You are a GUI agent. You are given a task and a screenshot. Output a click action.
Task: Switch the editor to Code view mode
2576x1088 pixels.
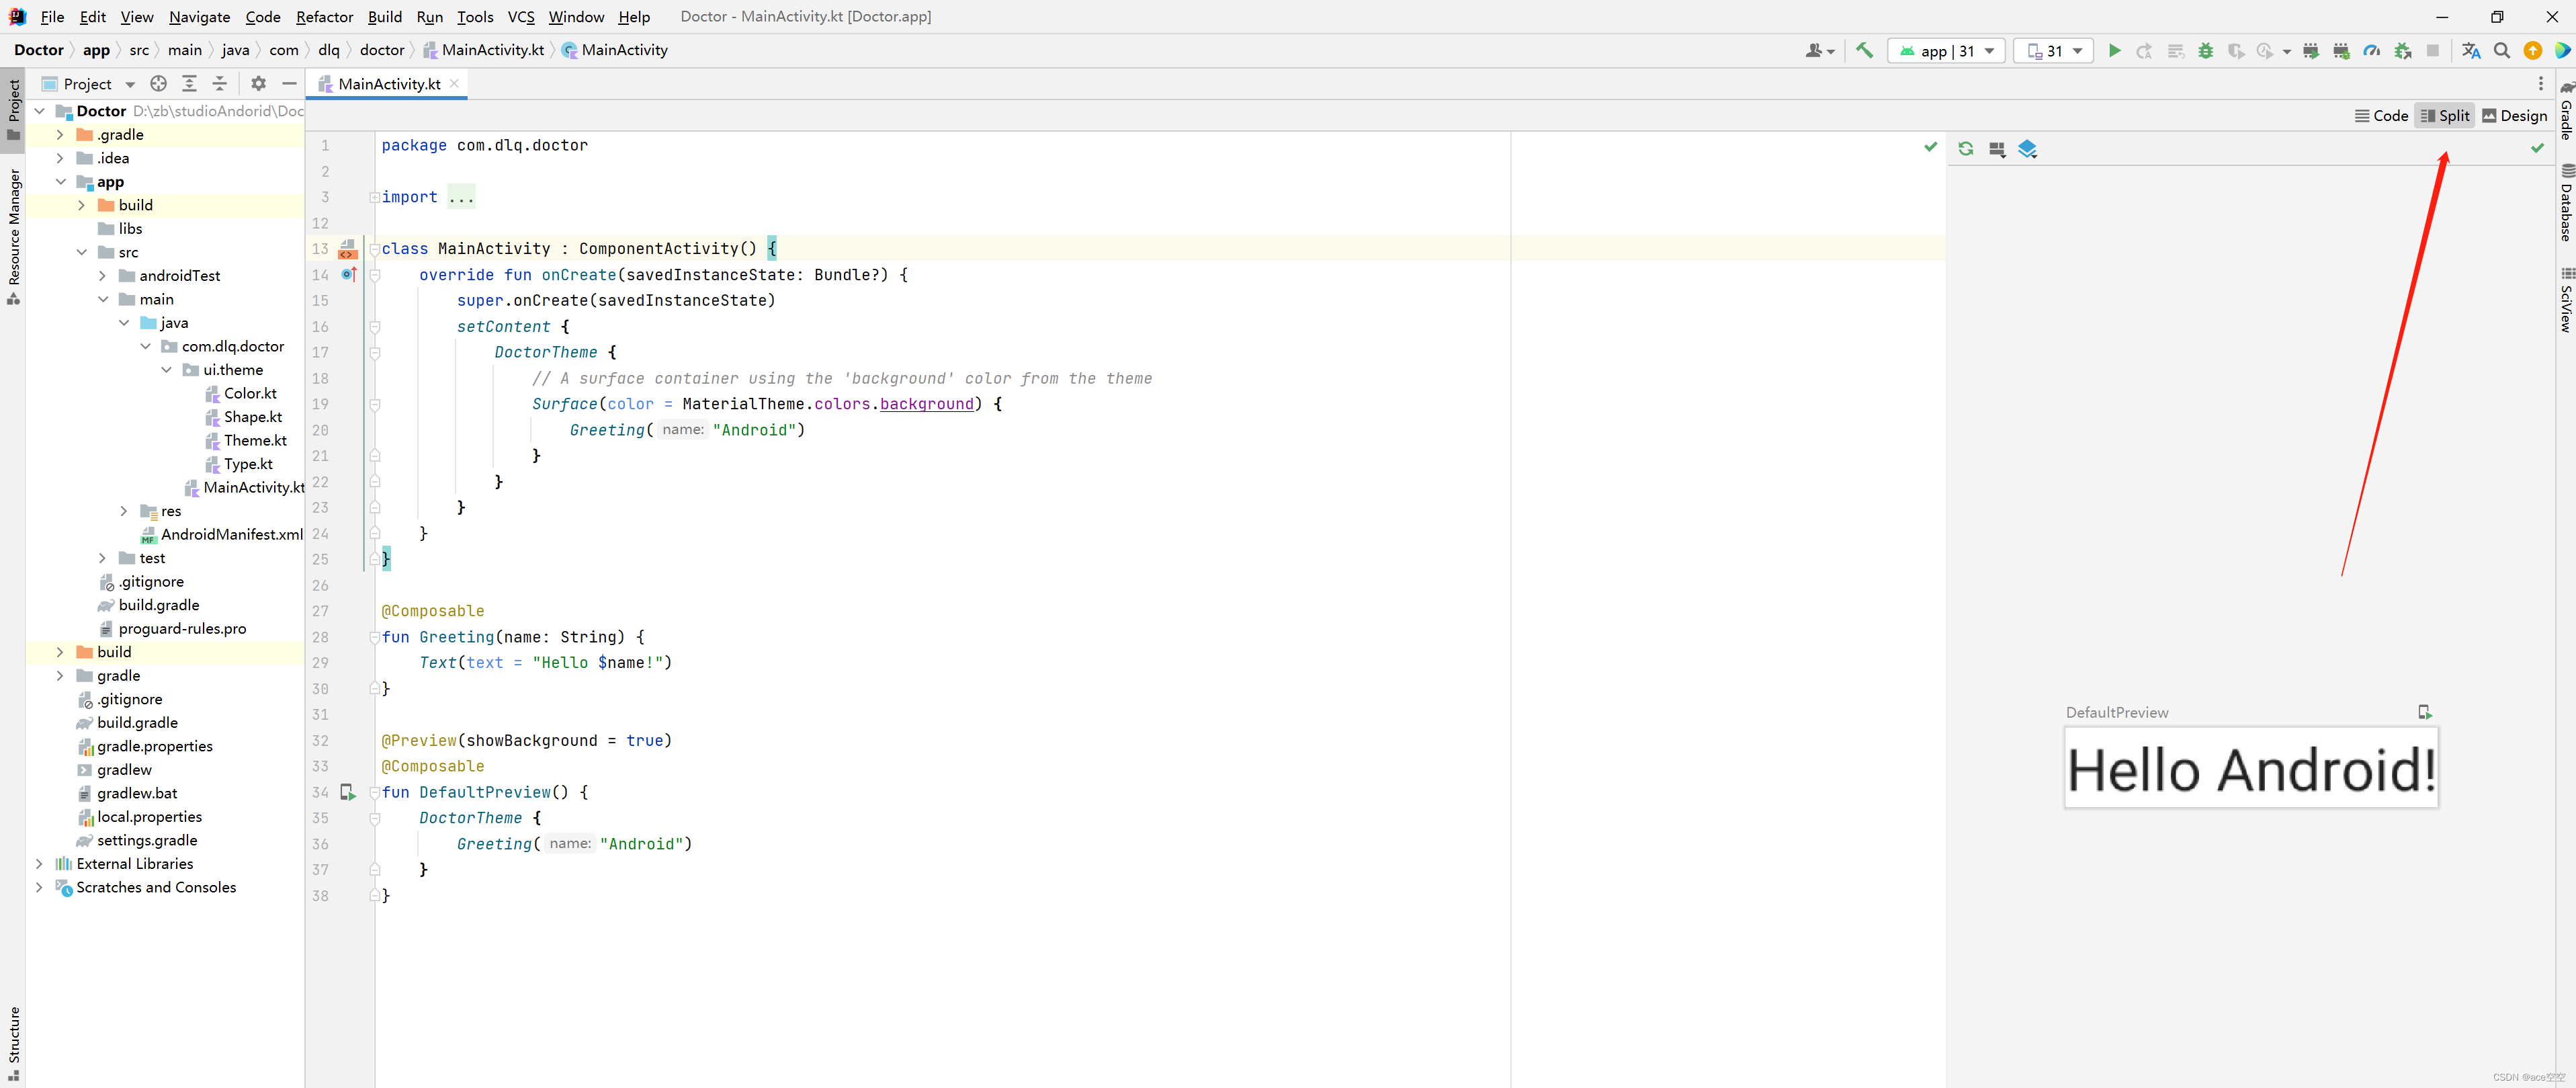pos(2381,116)
